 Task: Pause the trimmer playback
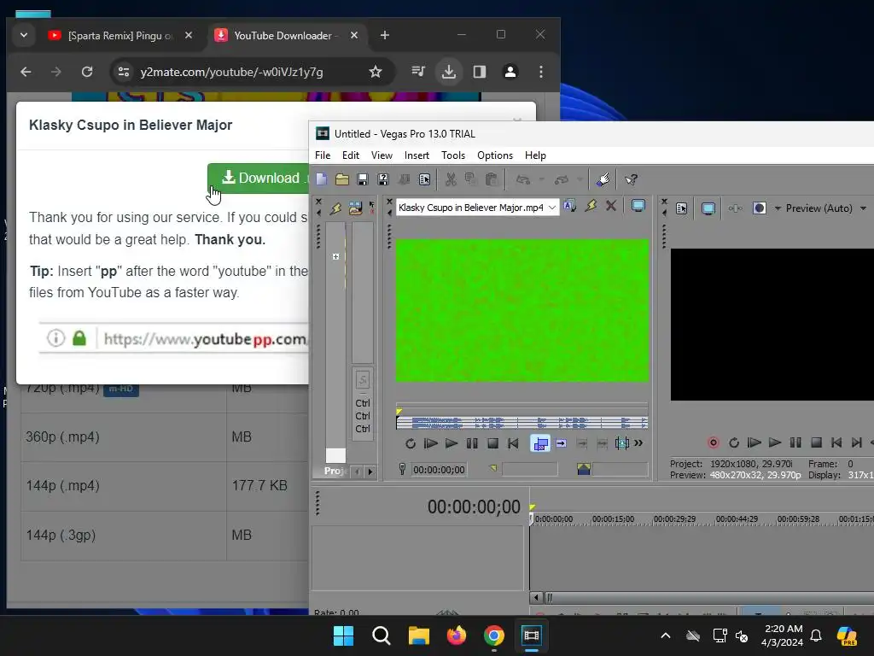[472, 443]
